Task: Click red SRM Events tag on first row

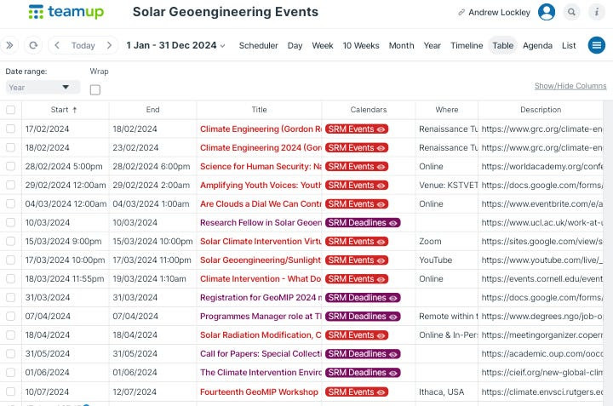Action: 356,129
